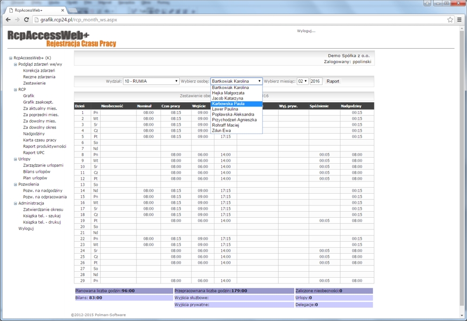Viewport: 467px width, 321px height.
Task: Open the month selector dropdown
Action: 302,81
